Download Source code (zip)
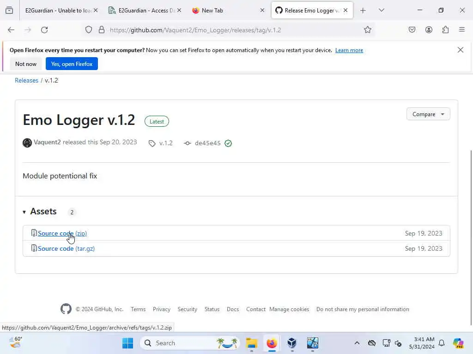This screenshot has height=354, width=473. click(x=62, y=233)
